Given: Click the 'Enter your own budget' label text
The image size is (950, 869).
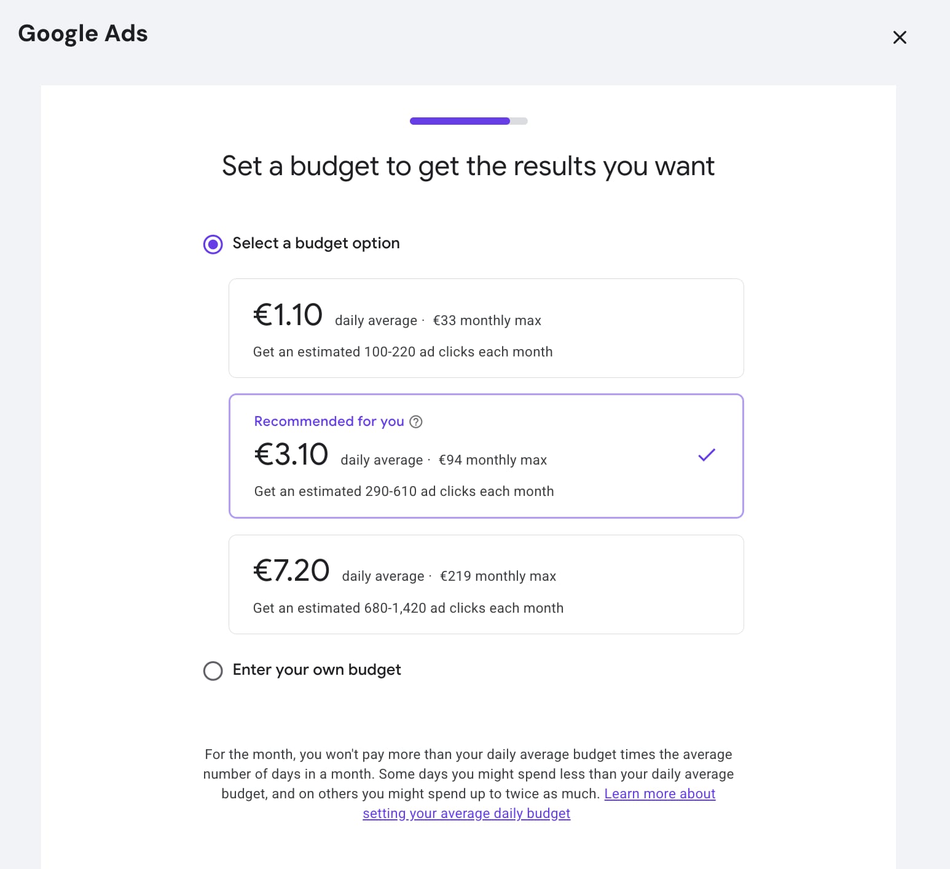Looking at the screenshot, I should (316, 670).
